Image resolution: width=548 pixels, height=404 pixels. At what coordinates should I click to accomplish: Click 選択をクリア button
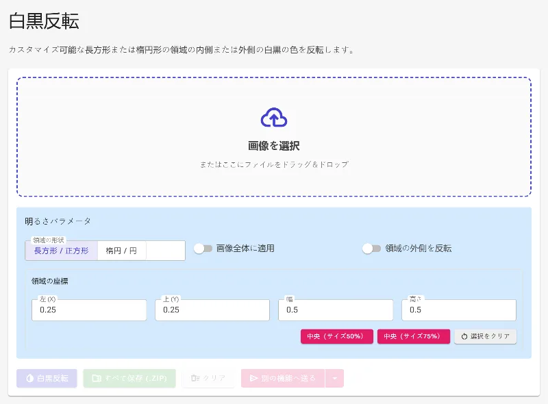click(485, 336)
